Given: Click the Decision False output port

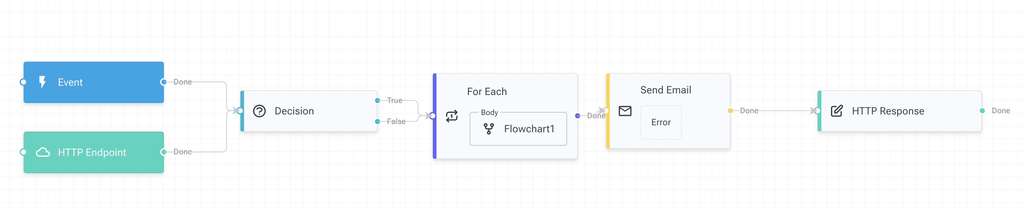Looking at the screenshot, I should (x=377, y=121).
